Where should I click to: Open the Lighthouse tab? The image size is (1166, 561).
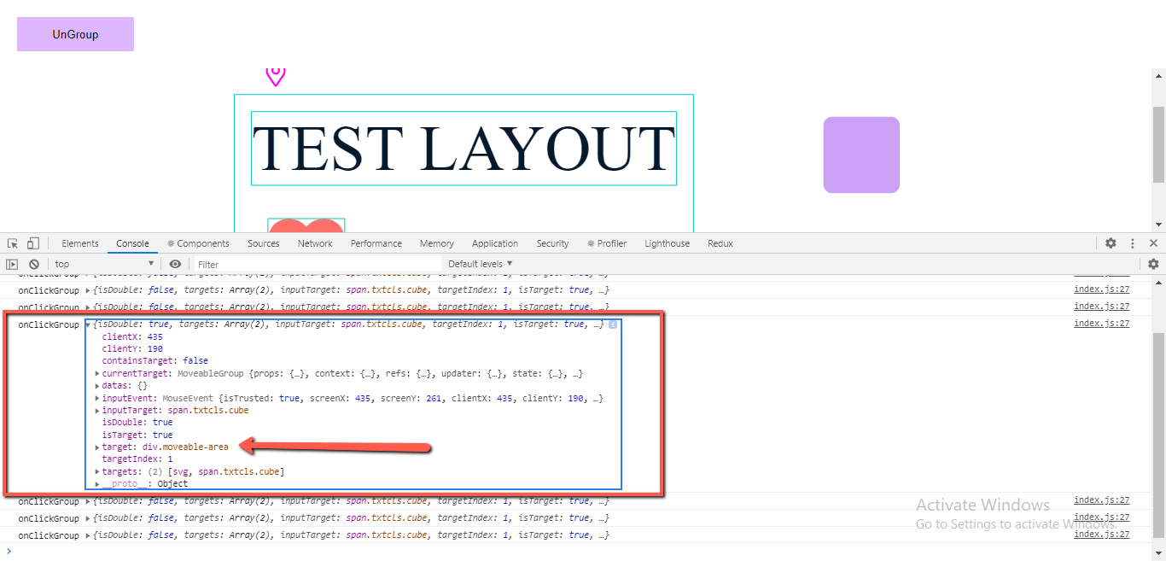[667, 243]
